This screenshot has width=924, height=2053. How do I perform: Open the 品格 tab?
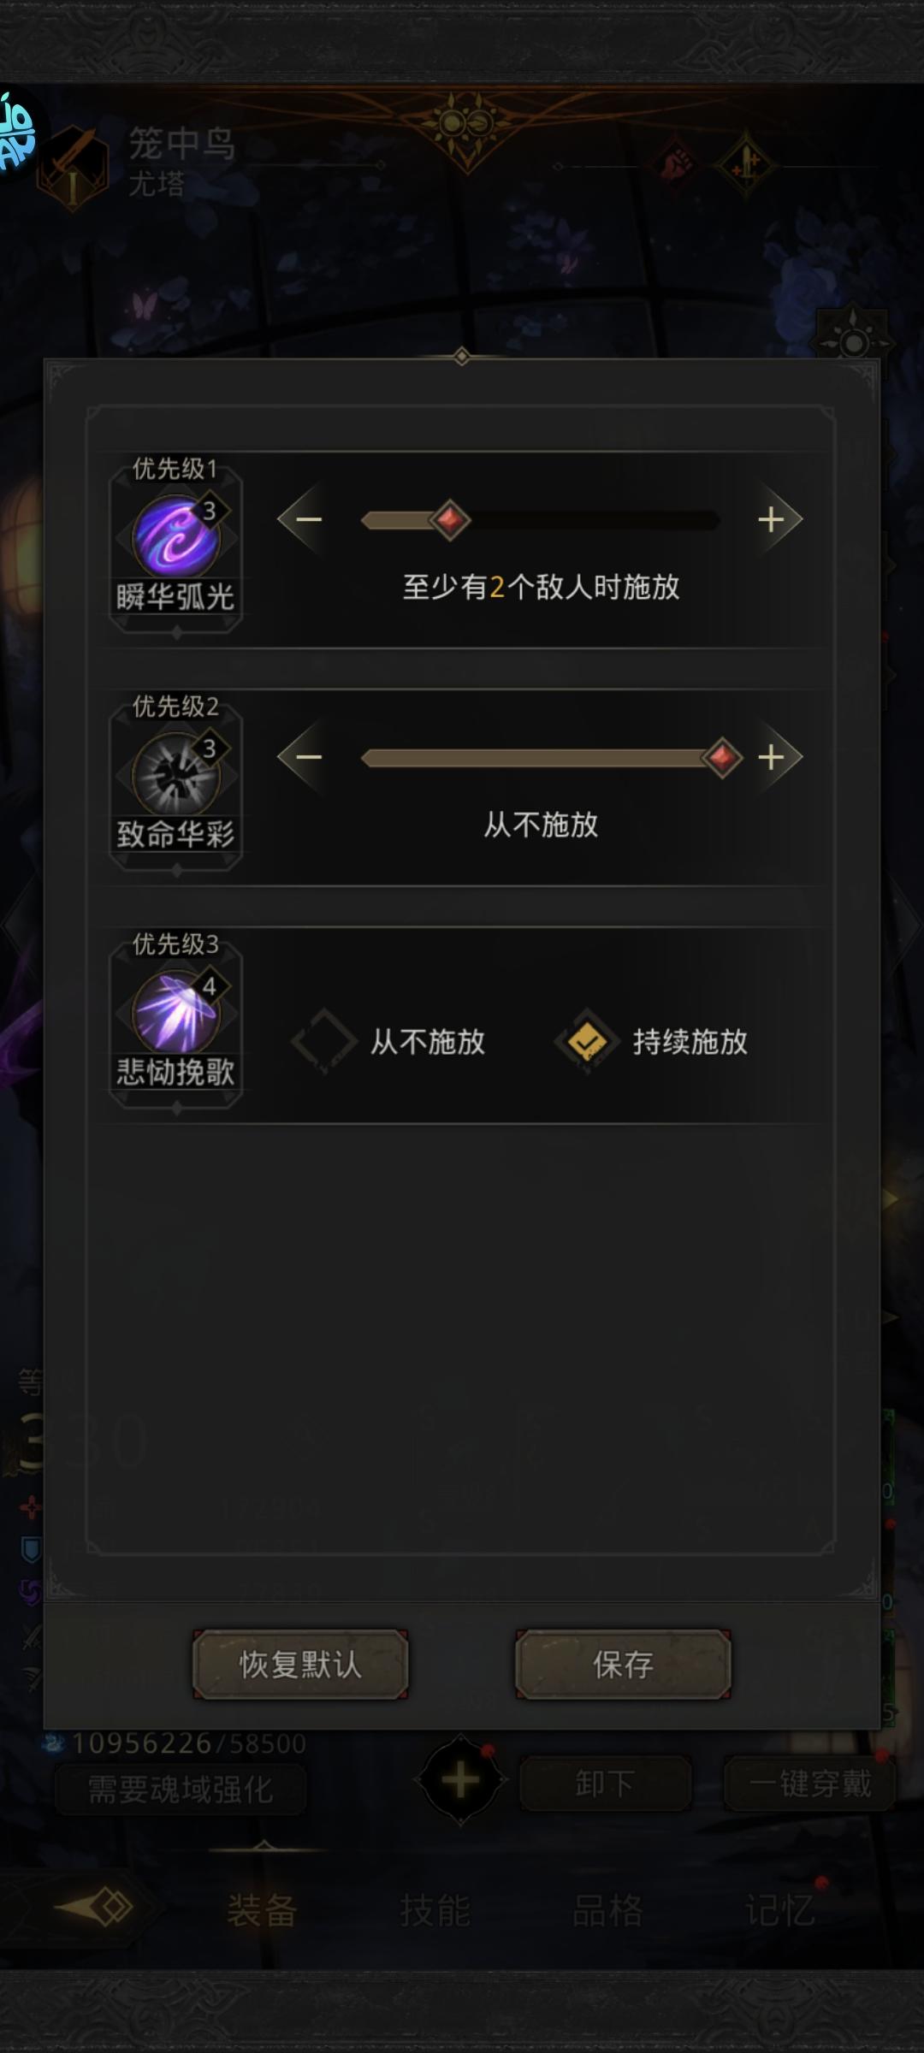coord(607,1909)
